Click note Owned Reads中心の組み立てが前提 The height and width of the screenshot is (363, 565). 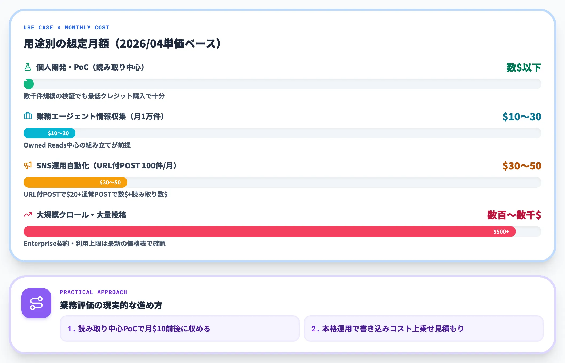pyautogui.click(x=77, y=145)
